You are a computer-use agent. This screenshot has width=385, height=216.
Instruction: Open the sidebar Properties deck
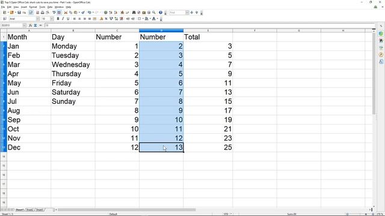click(x=381, y=34)
